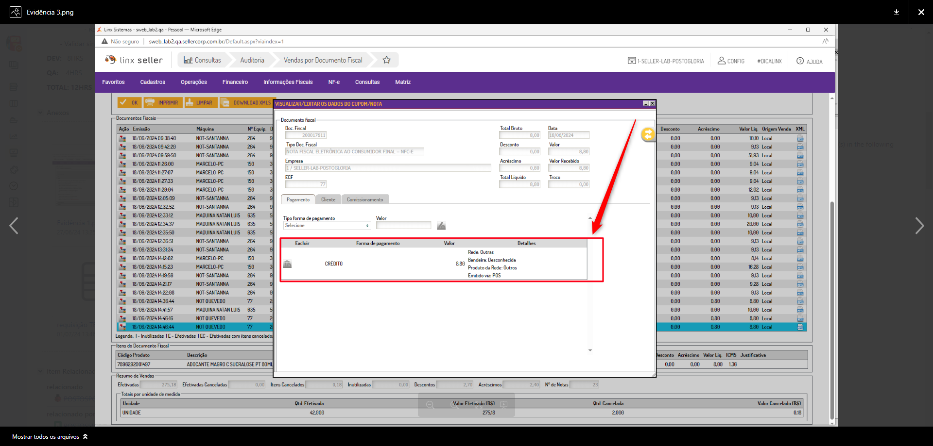This screenshot has width=933, height=446.
Task: Click the Troco field
Action: point(569,184)
